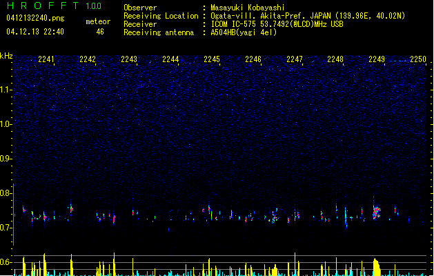This screenshot has height=276, width=434.
Task: Click the 0.7 frequency axis label
Action: click(6, 228)
